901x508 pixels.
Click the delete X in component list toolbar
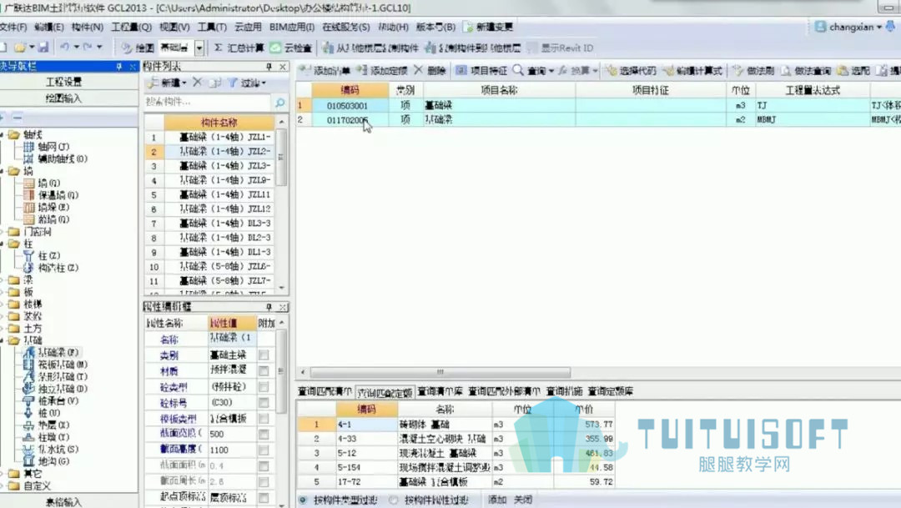click(198, 83)
